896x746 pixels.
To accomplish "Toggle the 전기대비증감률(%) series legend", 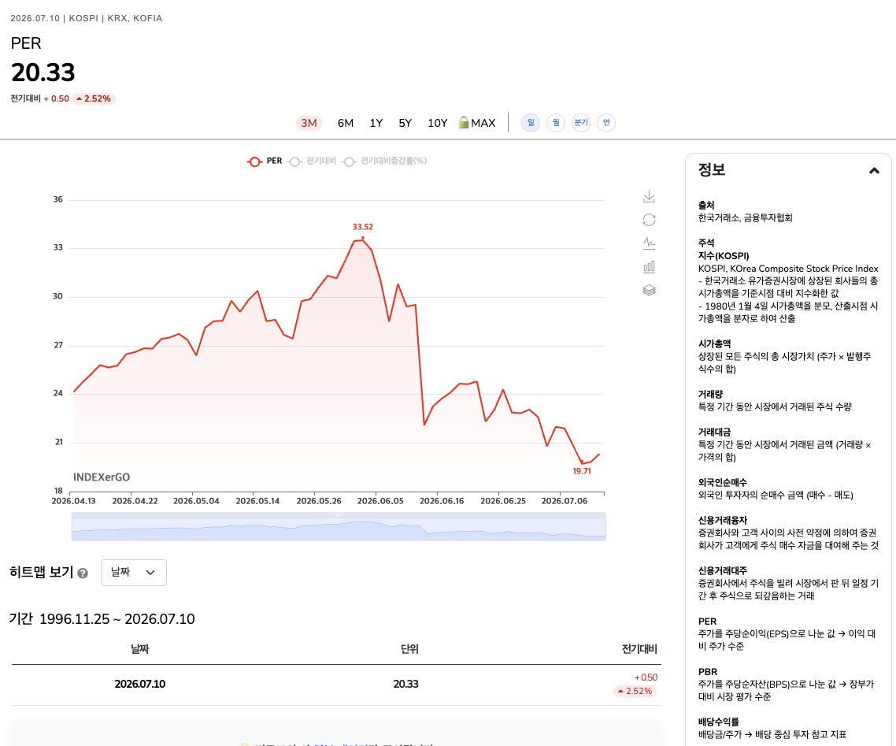I will 384,161.
